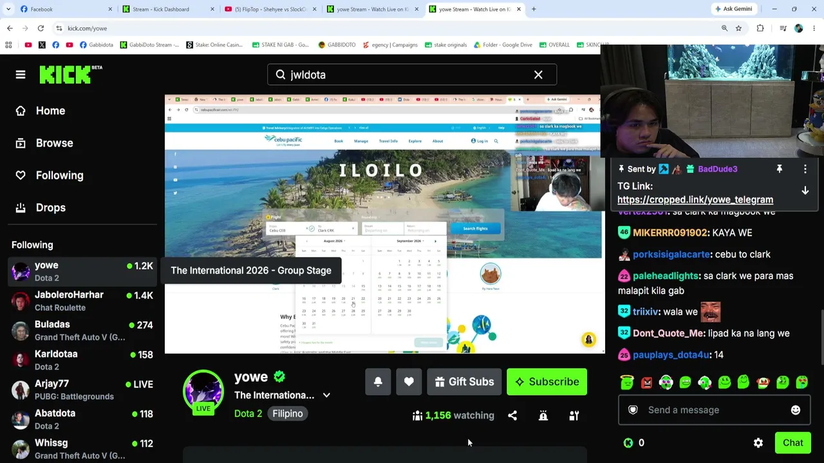Open the Chrome three-dot menu
824x463 pixels.
click(x=814, y=28)
